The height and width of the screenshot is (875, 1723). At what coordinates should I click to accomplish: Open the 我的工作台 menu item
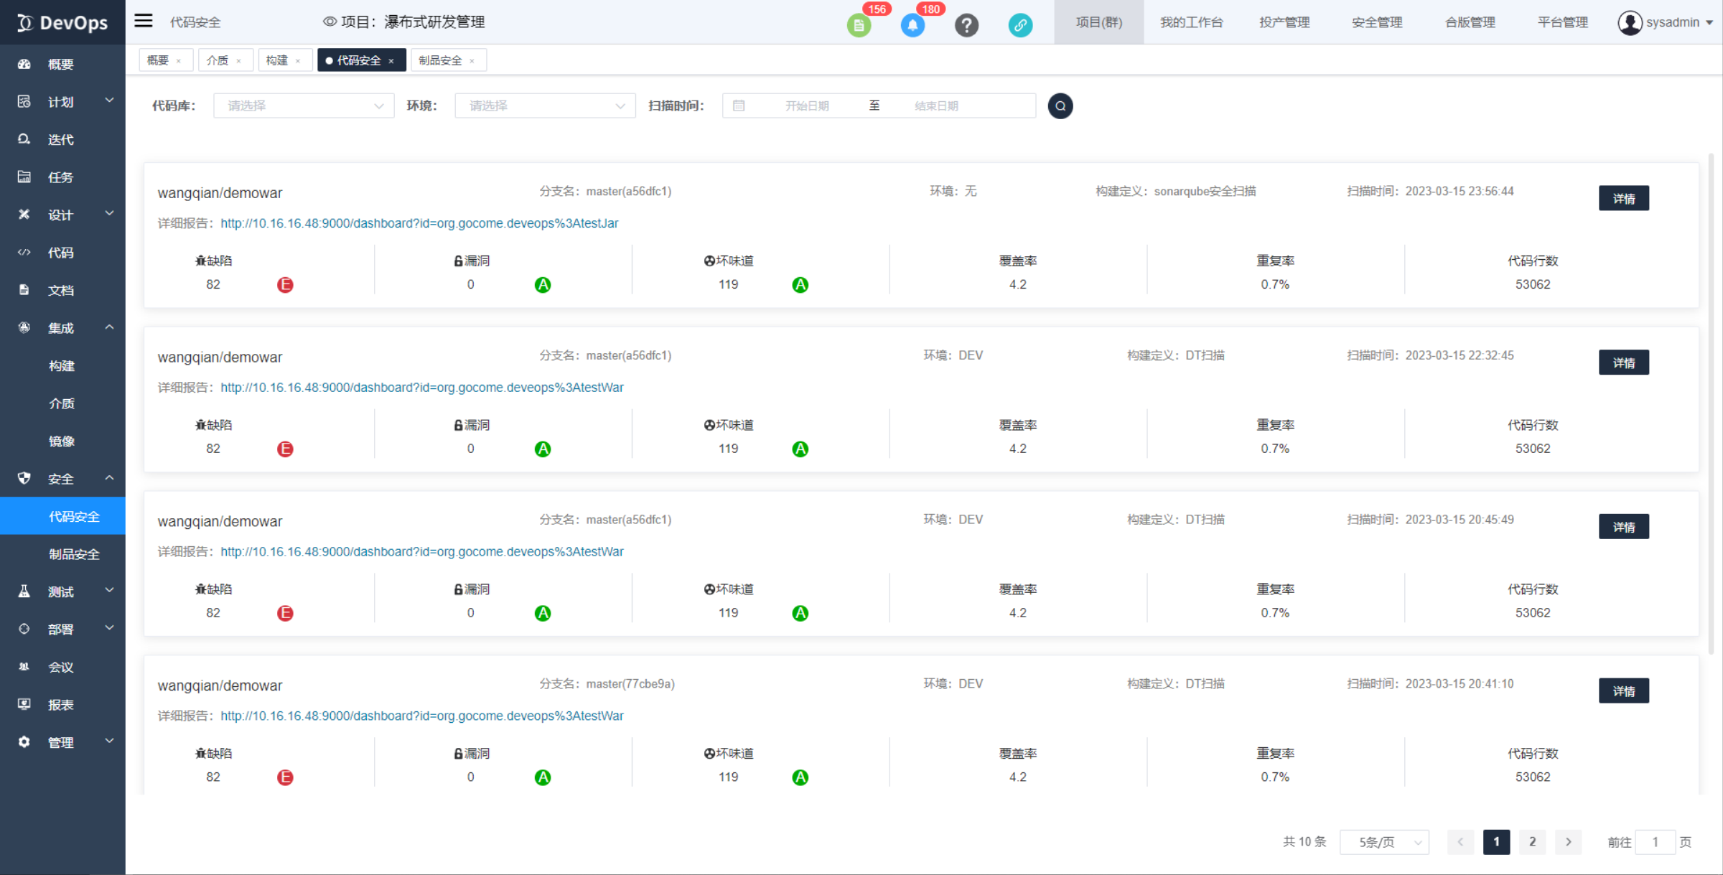coord(1192,22)
